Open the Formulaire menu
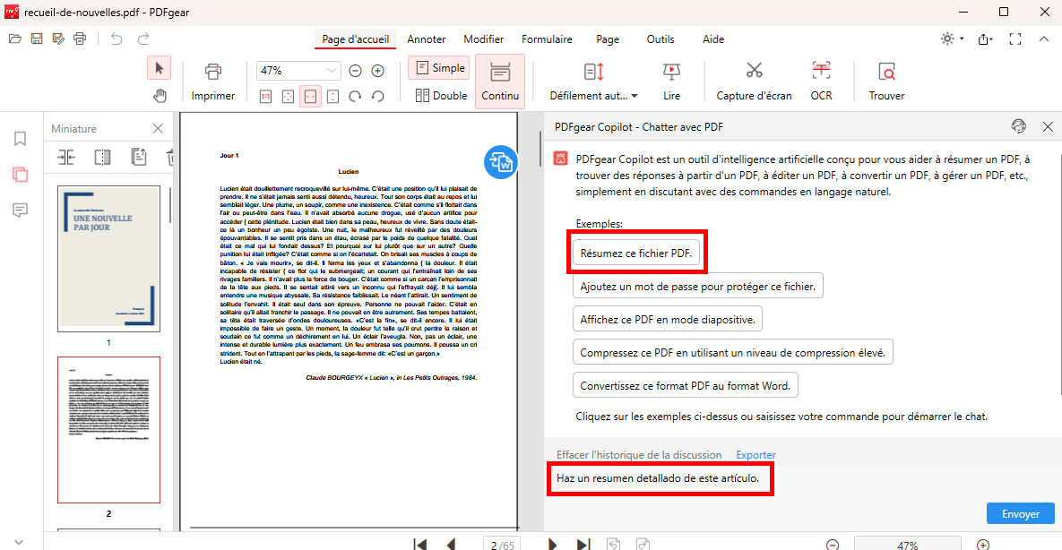Image resolution: width=1062 pixels, height=550 pixels. tap(547, 39)
